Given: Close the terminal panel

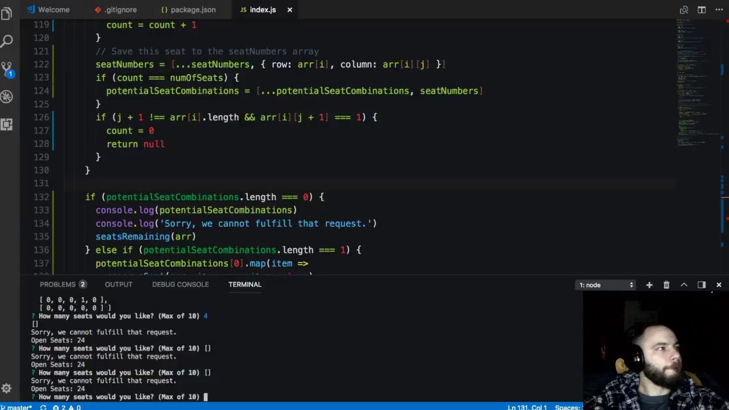Looking at the screenshot, I should pos(719,285).
